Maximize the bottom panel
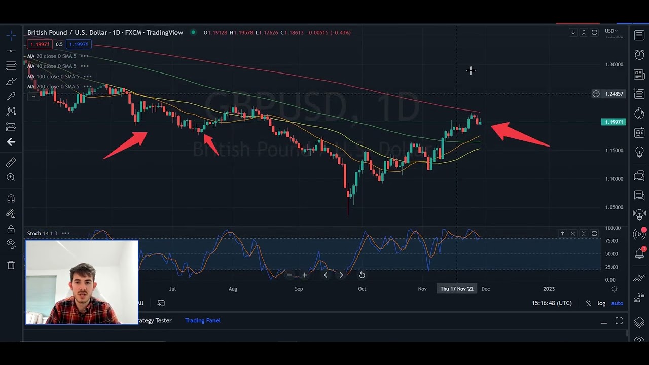This screenshot has height=365, width=649. click(x=619, y=321)
